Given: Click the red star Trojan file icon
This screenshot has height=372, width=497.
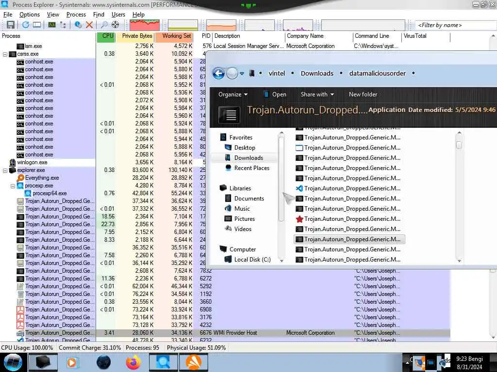Looking at the screenshot, I should [x=299, y=219].
